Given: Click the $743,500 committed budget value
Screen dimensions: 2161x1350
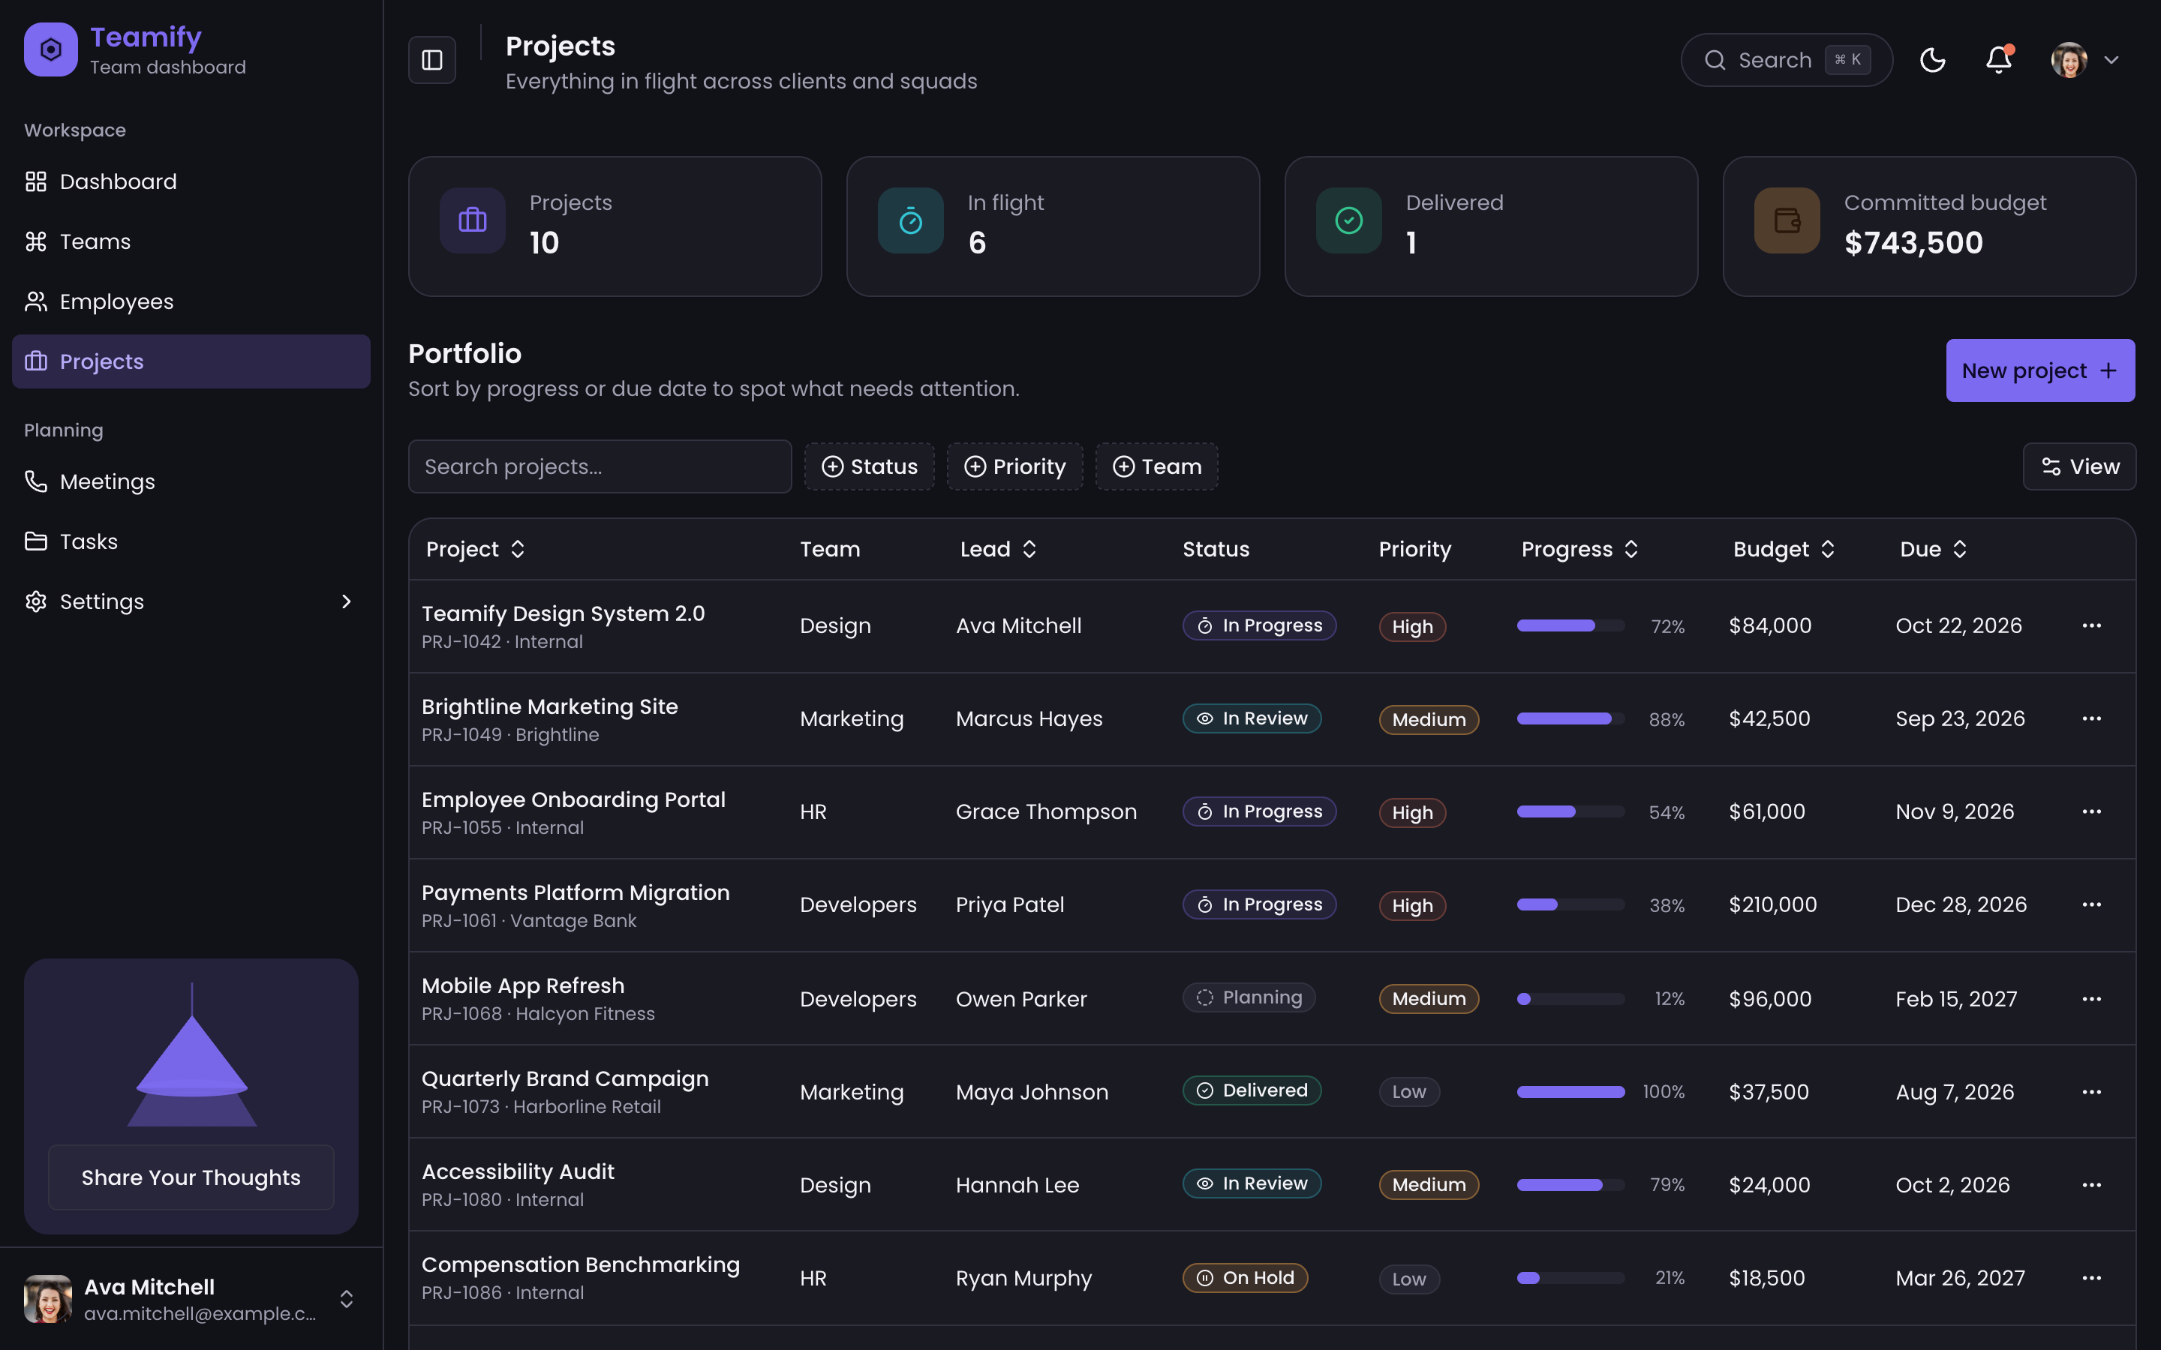Looking at the screenshot, I should tap(1913, 243).
